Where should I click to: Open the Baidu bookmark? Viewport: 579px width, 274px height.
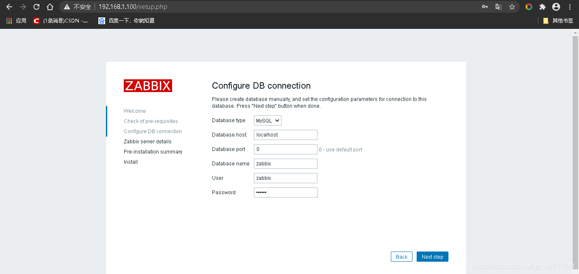pos(126,20)
